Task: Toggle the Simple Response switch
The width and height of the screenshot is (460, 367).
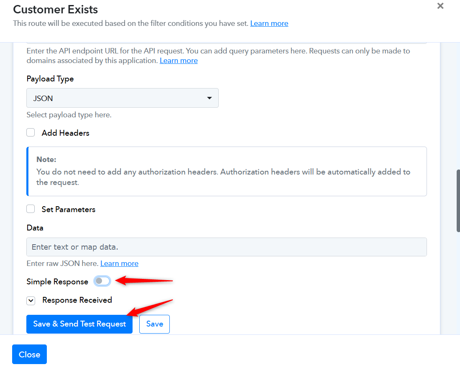Action: click(102, 281)
